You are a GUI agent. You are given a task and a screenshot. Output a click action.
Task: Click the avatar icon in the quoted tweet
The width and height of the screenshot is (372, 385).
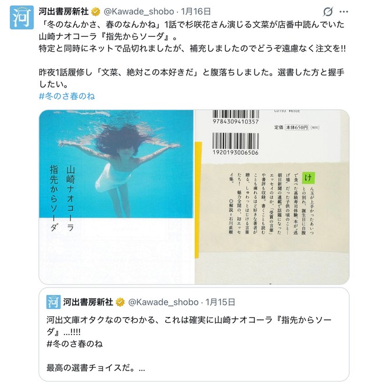(53, 302)
